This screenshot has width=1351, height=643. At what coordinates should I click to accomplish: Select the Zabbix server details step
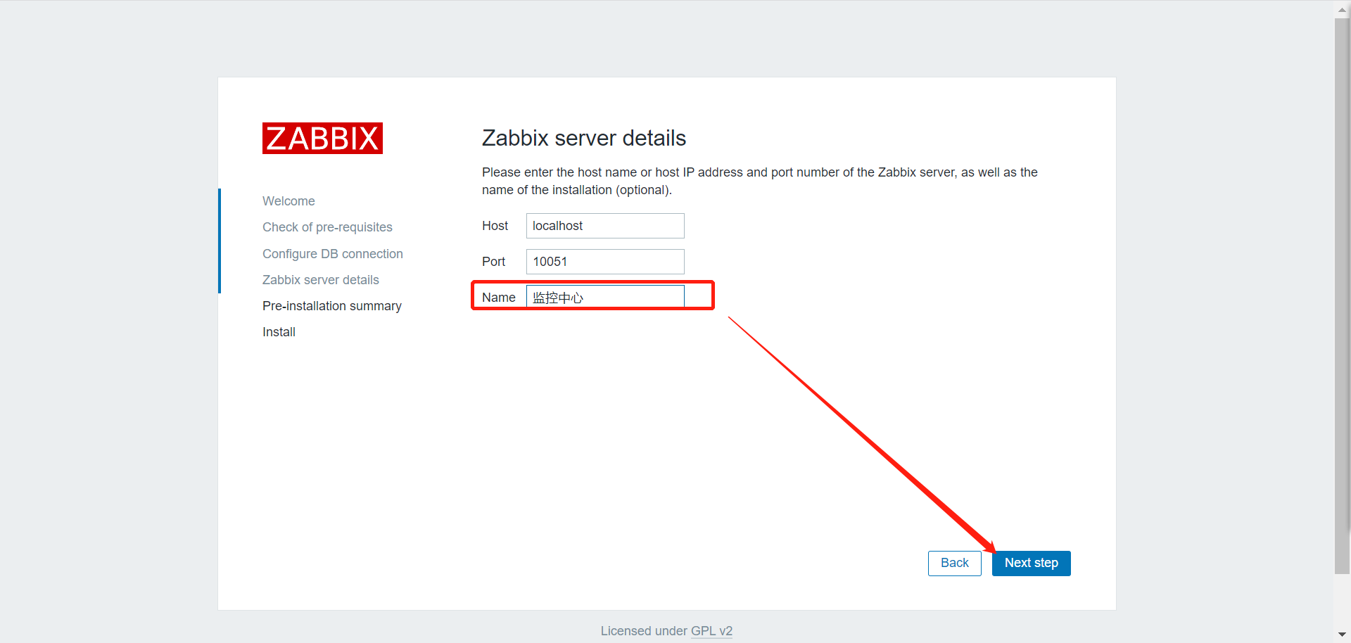[320, 279]
